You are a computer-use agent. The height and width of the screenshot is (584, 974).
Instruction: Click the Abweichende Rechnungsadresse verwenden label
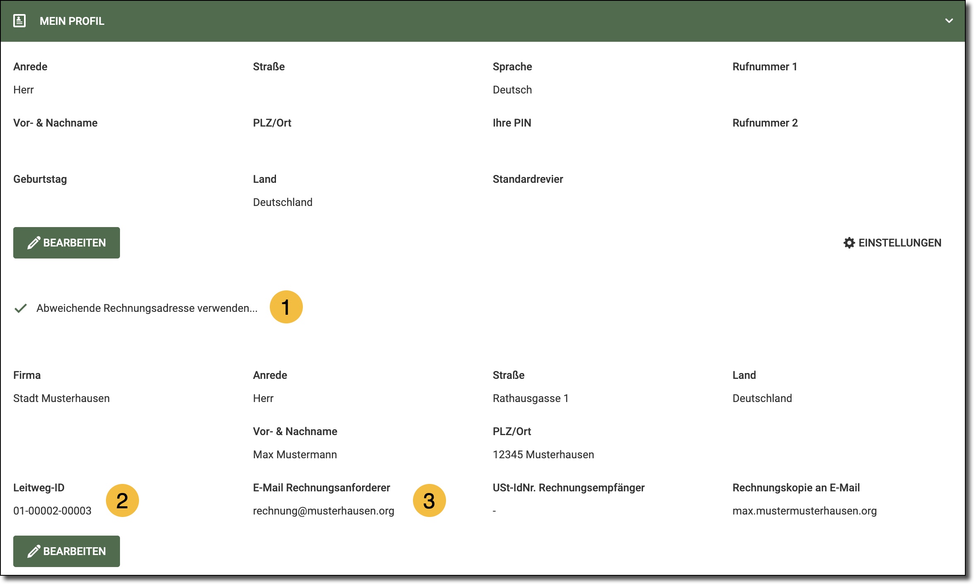point(147,308)
